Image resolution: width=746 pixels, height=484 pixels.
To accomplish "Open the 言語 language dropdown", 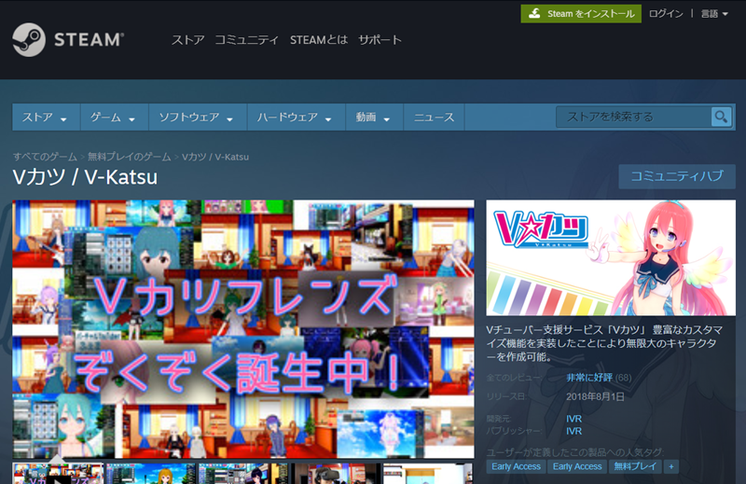I will tap(714, 14).
